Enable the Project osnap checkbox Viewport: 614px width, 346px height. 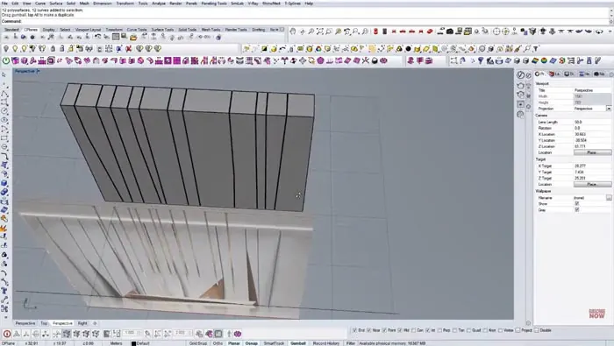click(518, 330)
